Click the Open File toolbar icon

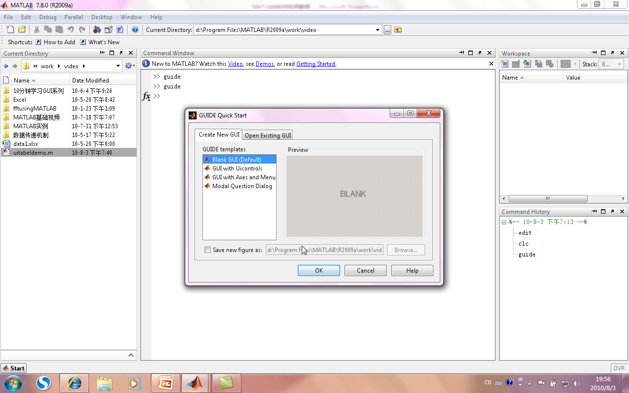click(x=22, y=29)
